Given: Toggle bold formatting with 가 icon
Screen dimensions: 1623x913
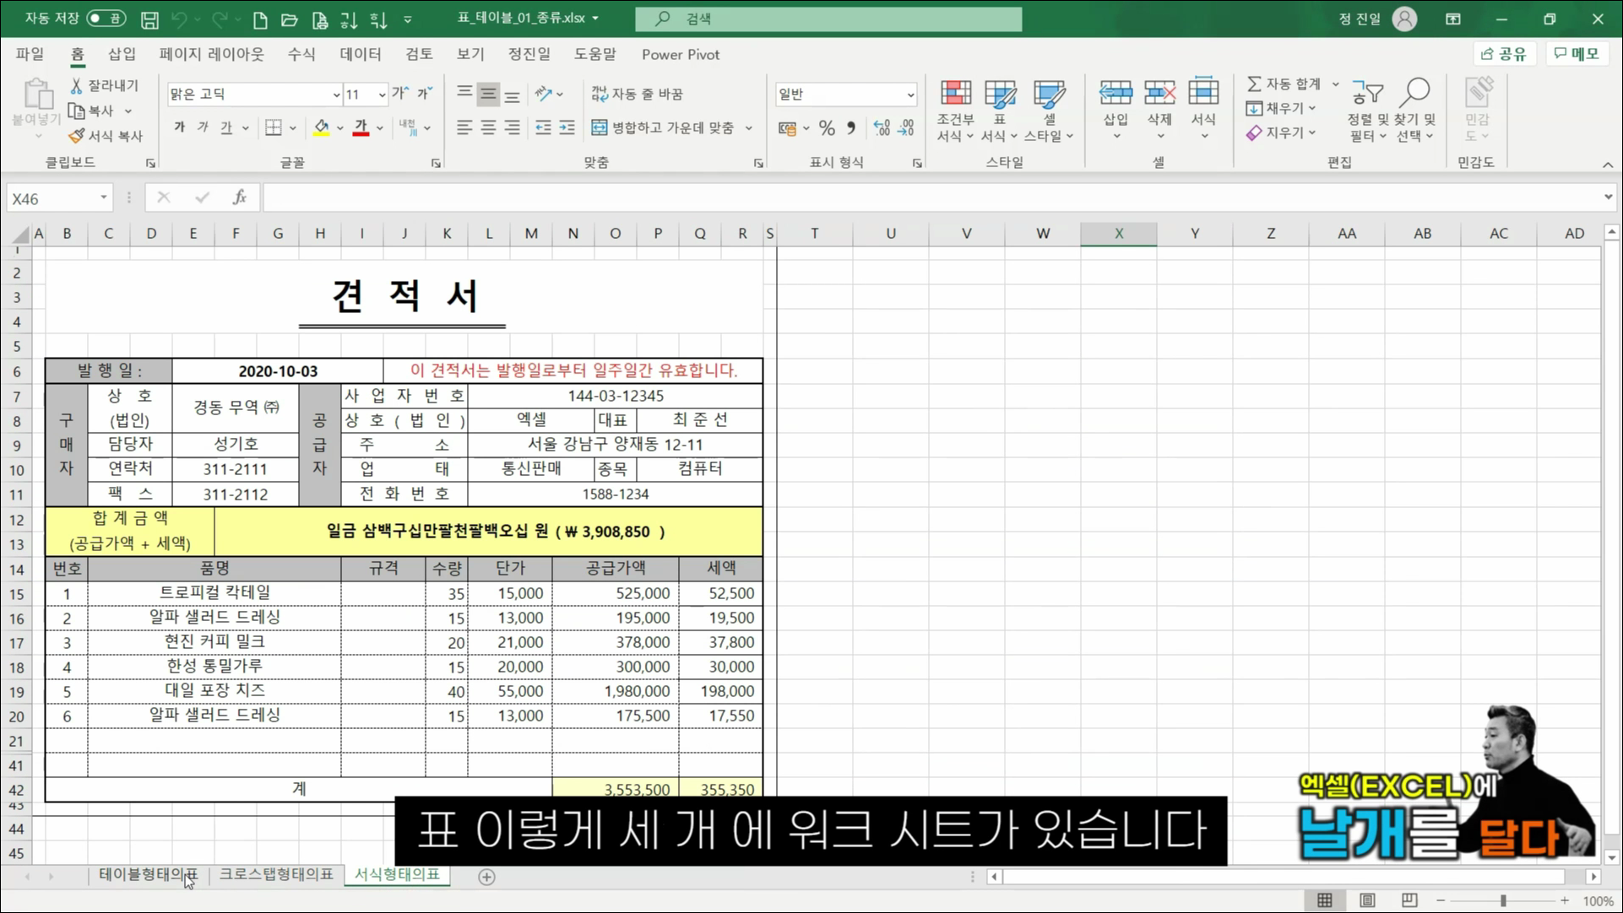Looking at the screenshot, I should pyautogui.click(x=178, y=127).
